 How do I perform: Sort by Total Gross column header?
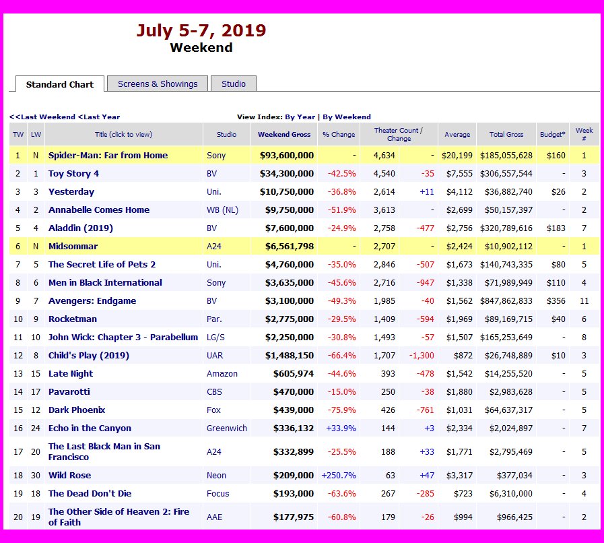506,135
